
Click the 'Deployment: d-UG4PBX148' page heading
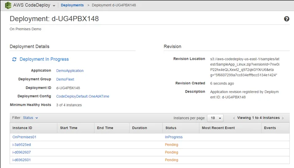(54, 19)
